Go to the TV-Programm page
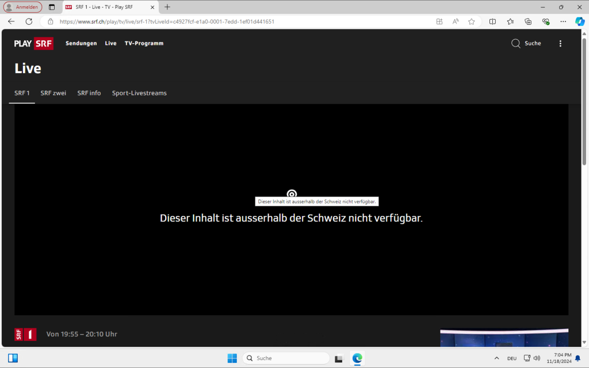Image resolution: width=589 pixels, height=368 pixels. (144, 43)
